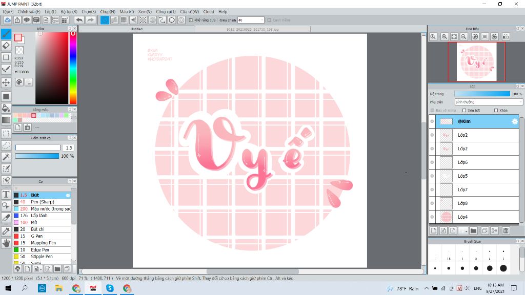Image resolution: width=525 pixels, height=295 pixels.
Task: Open the add-brush dropdown below brush list
Action: click(36, 269)
